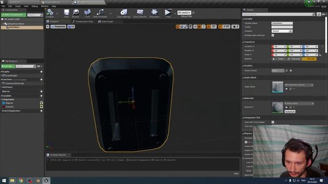Browse to Static Mesh asset magnifier
Image resolution: width=328 pixels, height=184 pixels.
291,89
